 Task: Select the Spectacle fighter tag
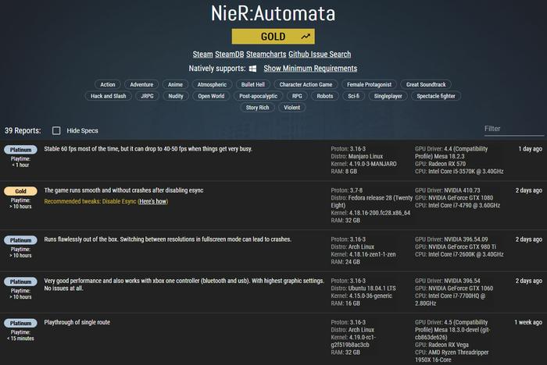coord(436,96)
